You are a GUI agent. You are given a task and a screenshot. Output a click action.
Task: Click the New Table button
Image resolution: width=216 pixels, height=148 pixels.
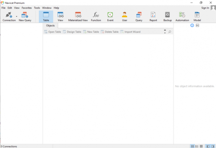click(91, 32)
